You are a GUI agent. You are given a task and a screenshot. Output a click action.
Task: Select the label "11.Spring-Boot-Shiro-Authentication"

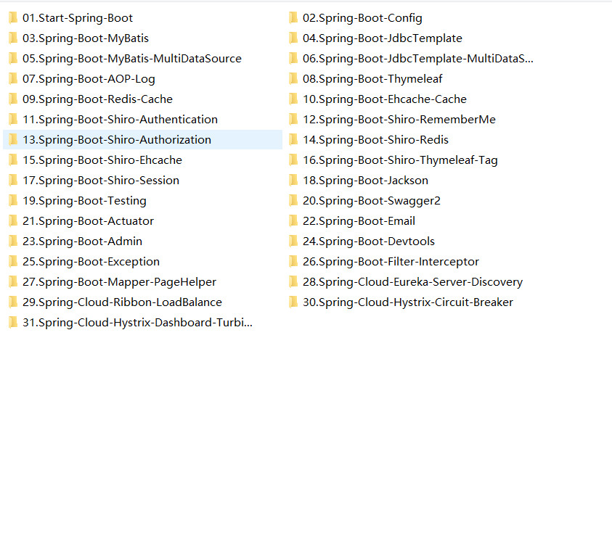pyautogui.click(x=121, y=120)
